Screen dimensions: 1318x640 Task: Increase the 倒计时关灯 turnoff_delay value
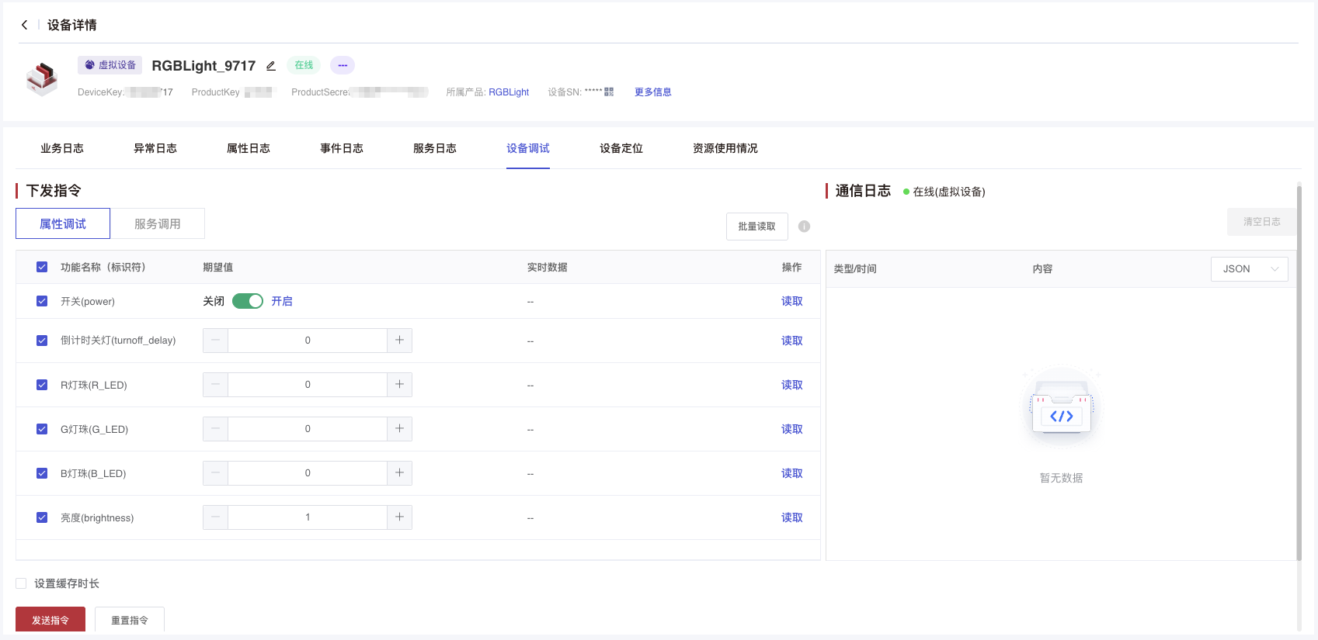(399, 341)
